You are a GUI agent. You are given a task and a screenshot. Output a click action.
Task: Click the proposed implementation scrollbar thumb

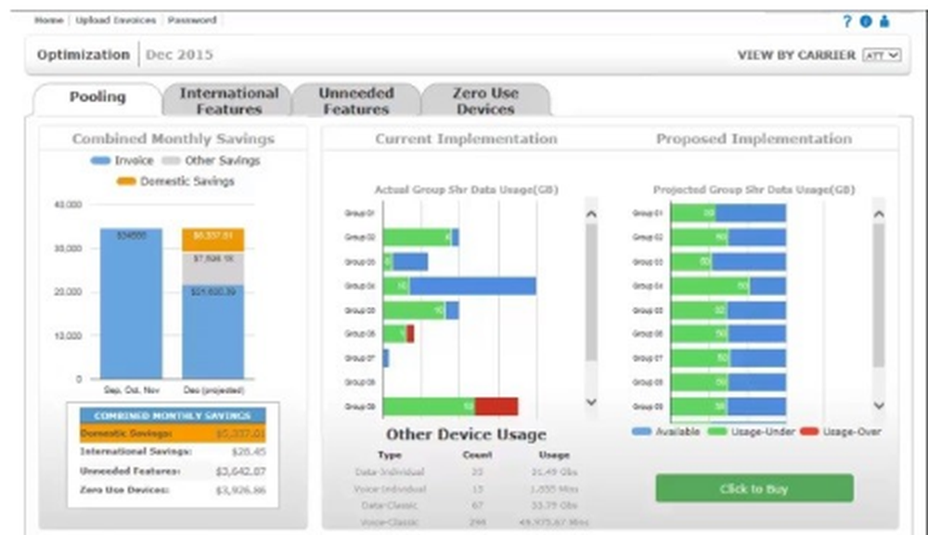pos(879,296)
